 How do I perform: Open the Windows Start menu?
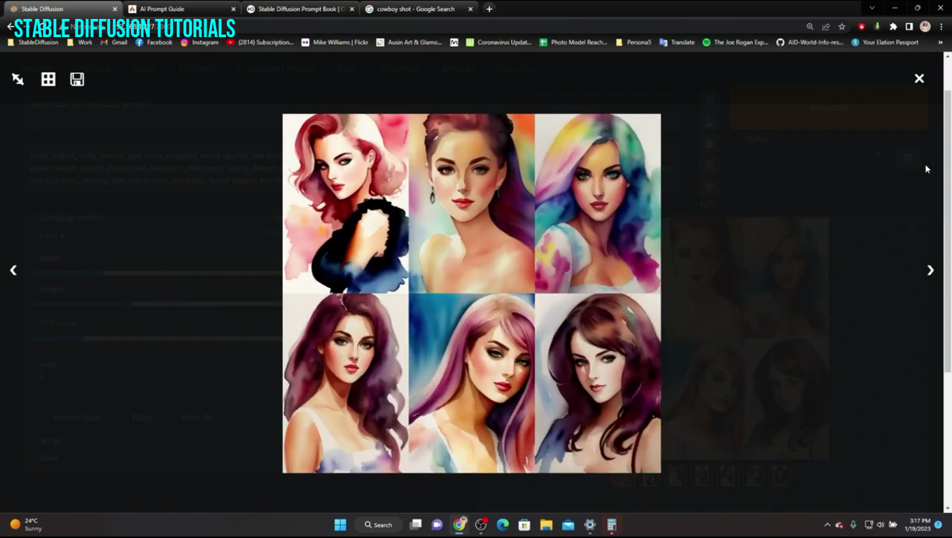340,525
